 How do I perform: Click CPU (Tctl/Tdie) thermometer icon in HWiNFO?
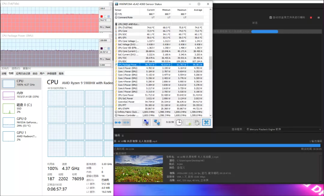click(x=116, y=28)
